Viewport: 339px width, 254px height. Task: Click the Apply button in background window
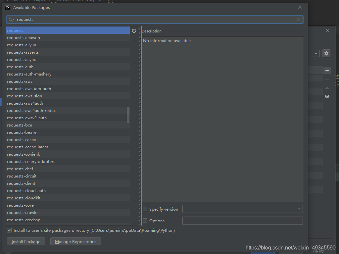(x=318, y=251)
